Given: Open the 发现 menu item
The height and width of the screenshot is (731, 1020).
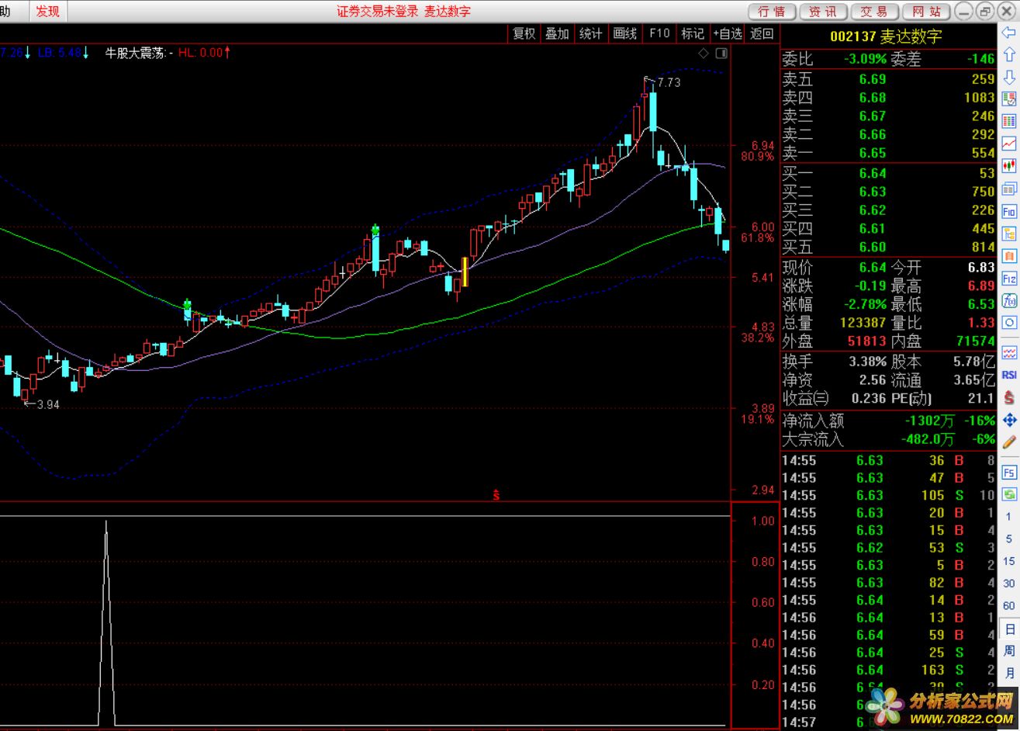Looking at the screenshot, I should [47, 11].
